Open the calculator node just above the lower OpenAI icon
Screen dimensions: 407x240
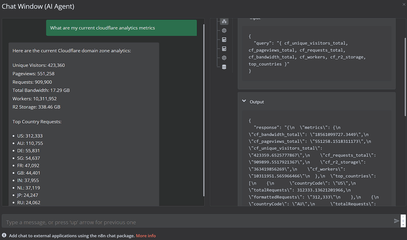point(224,49)
